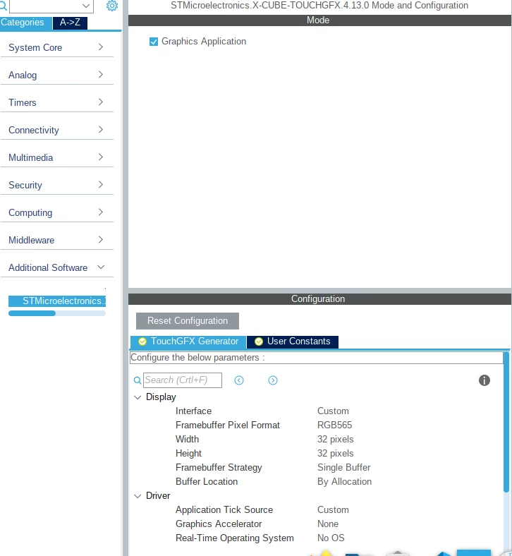Click the Application Tick Source Custom value
The height and width of the screenshot is (556, 512).
point(333,510)
